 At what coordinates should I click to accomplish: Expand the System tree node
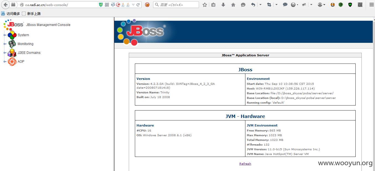point(5,35)
